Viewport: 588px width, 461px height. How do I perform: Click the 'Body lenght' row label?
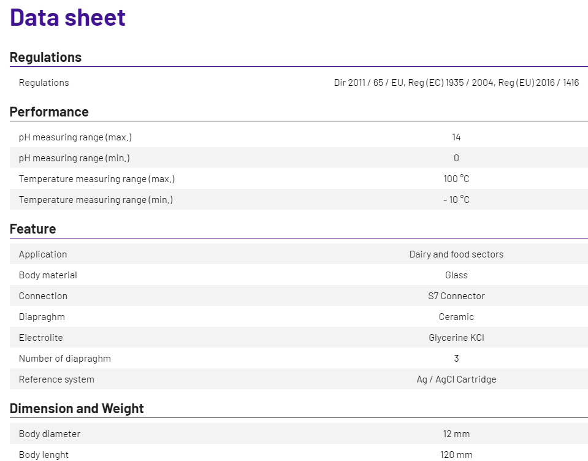44,455
